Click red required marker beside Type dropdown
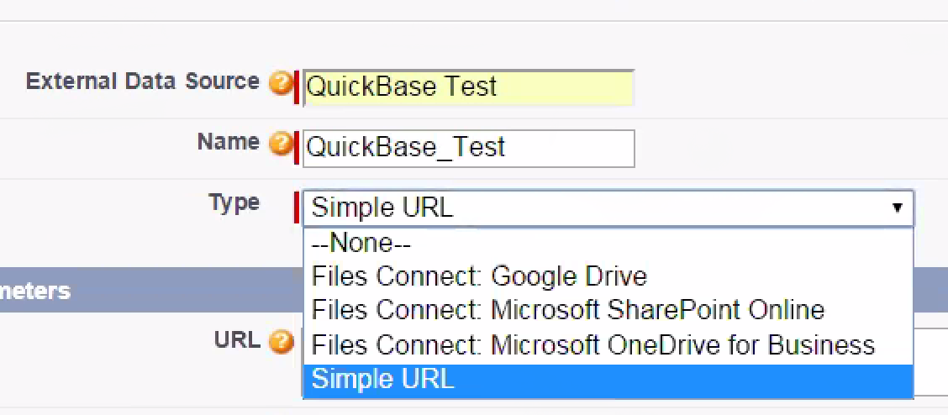This screenshot has height=415, width=948. click(296, 207)
